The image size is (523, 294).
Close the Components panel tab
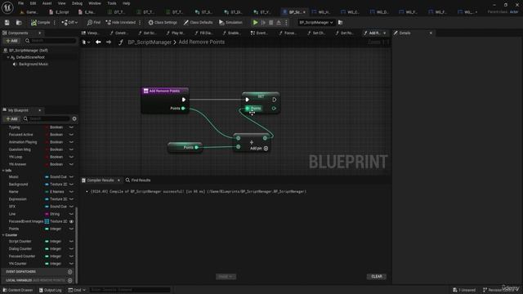pos(40,33)
